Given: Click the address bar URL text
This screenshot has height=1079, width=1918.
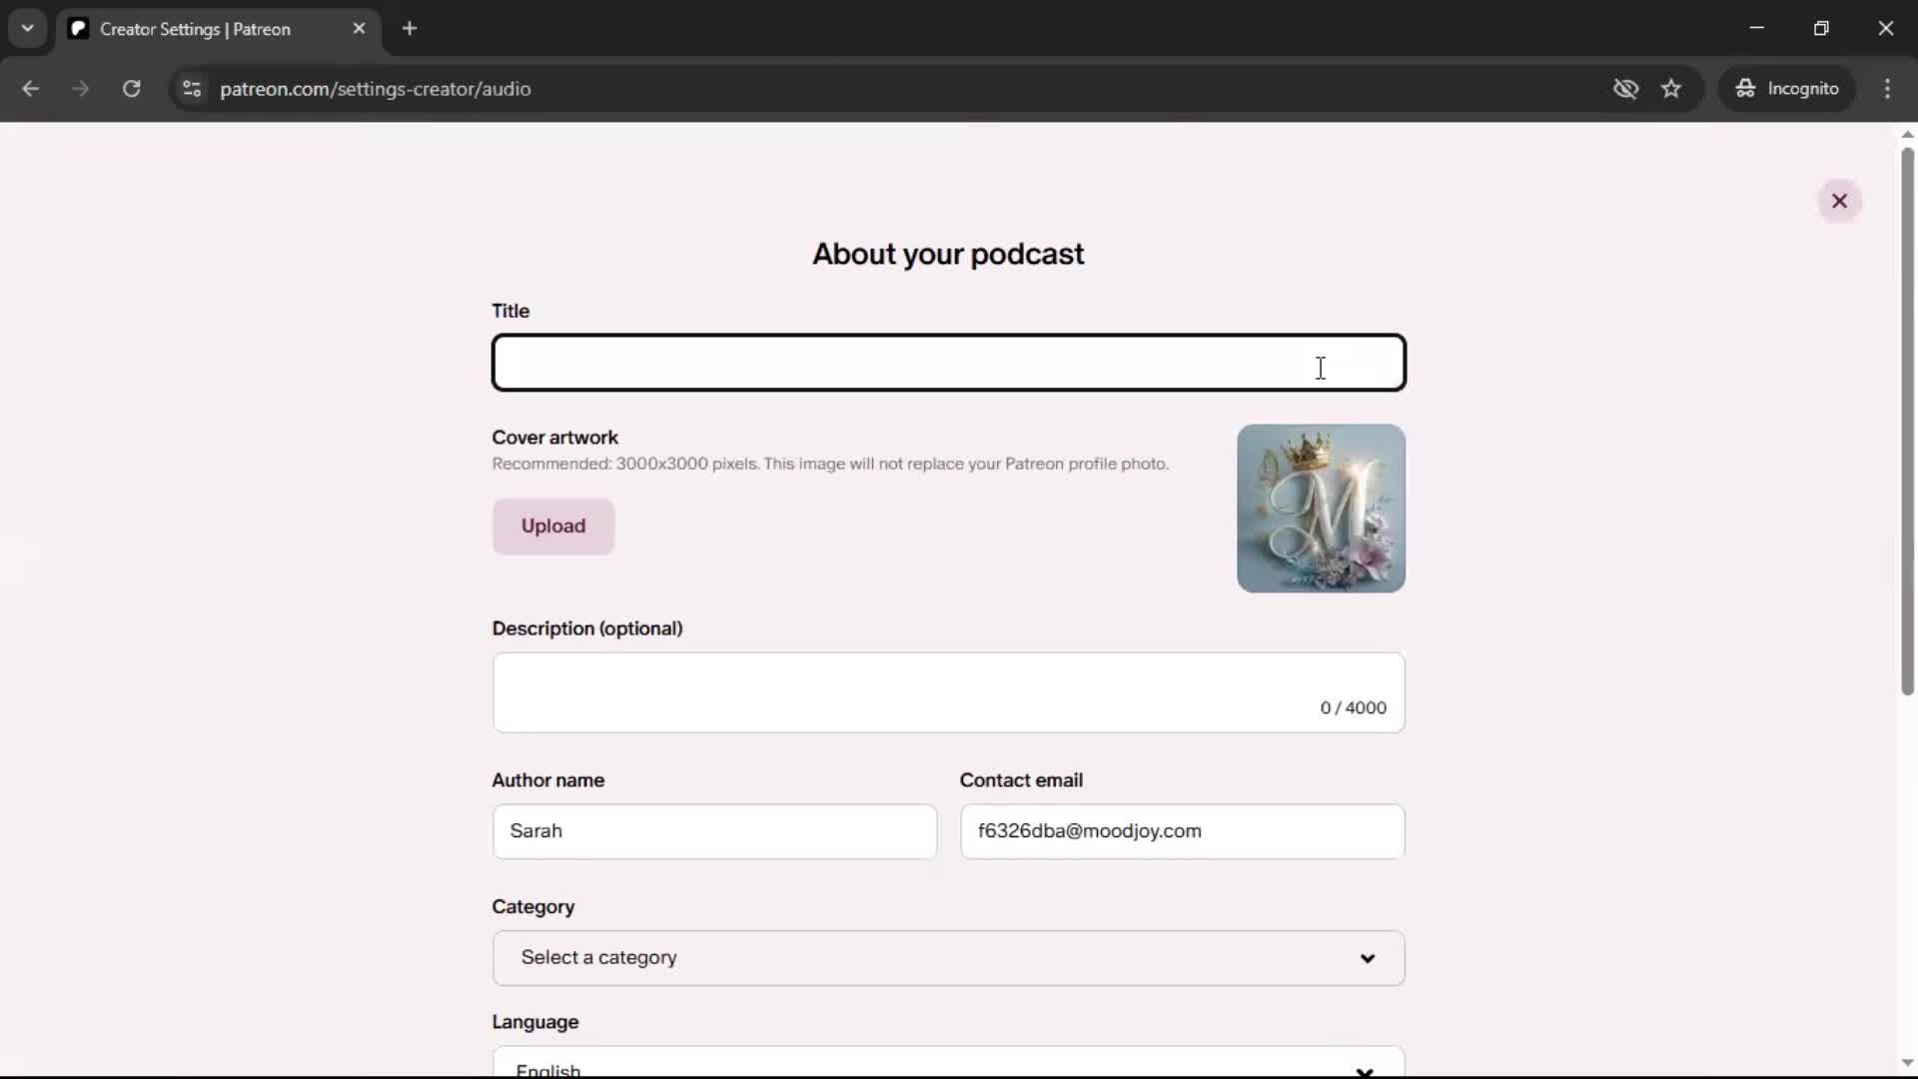Looking at the screenshot, I should click(375, 89).
